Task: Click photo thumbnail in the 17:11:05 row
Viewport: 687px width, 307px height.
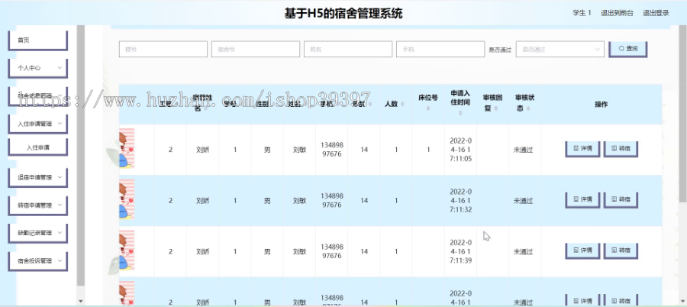Action: (127, 149)
